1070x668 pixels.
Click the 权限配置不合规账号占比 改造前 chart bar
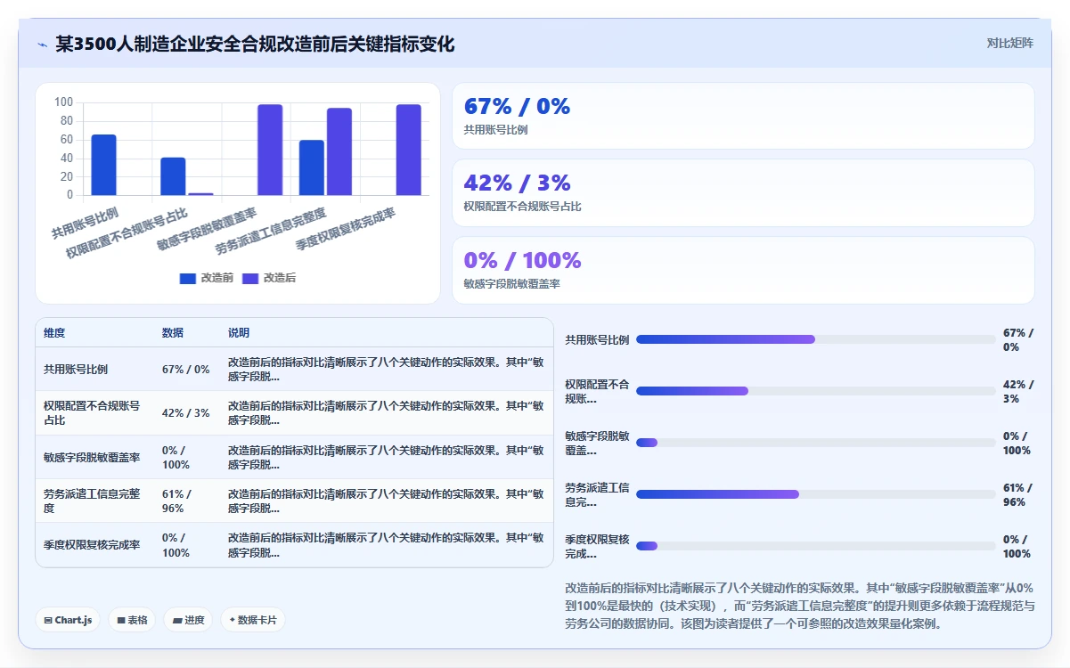(173, 176)
